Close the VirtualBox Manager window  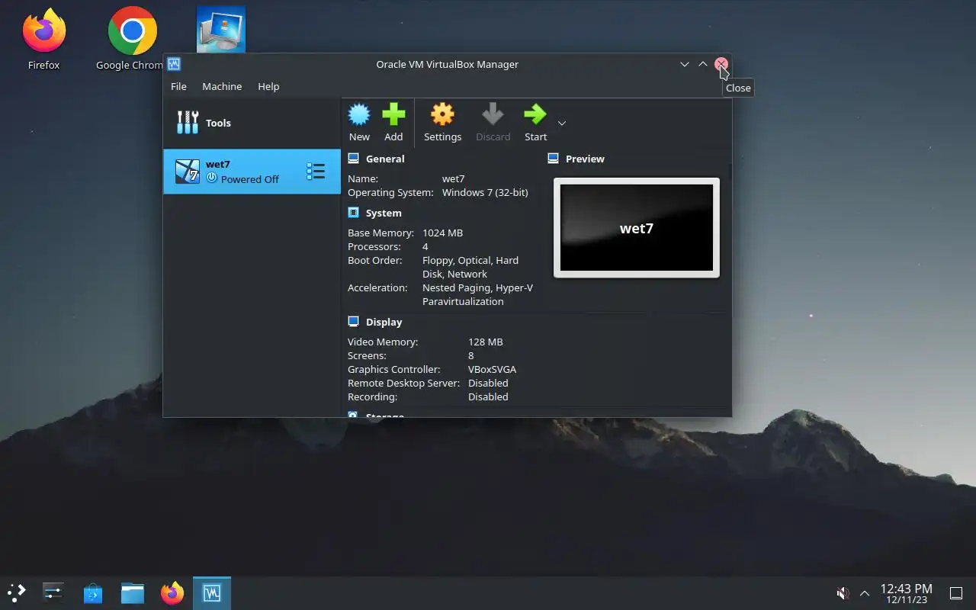point(721,64)
